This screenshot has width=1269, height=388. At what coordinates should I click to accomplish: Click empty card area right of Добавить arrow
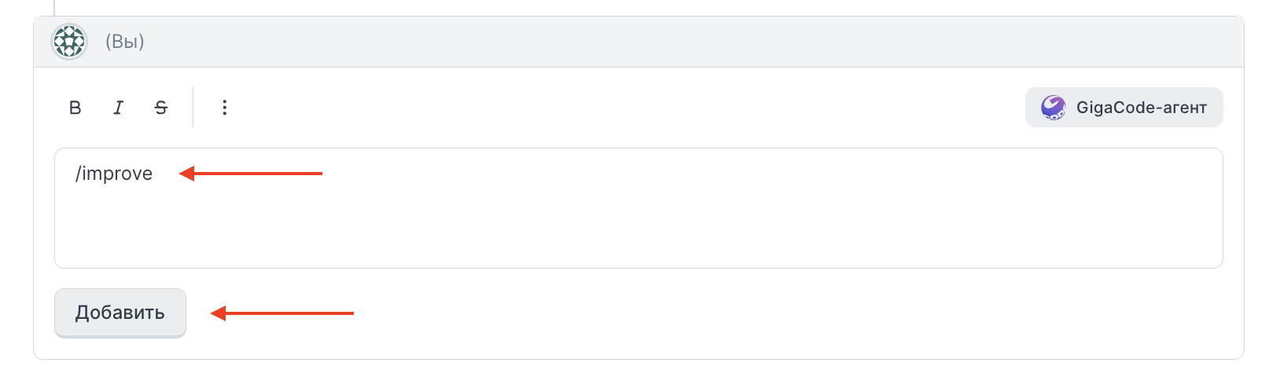(786, 313)
